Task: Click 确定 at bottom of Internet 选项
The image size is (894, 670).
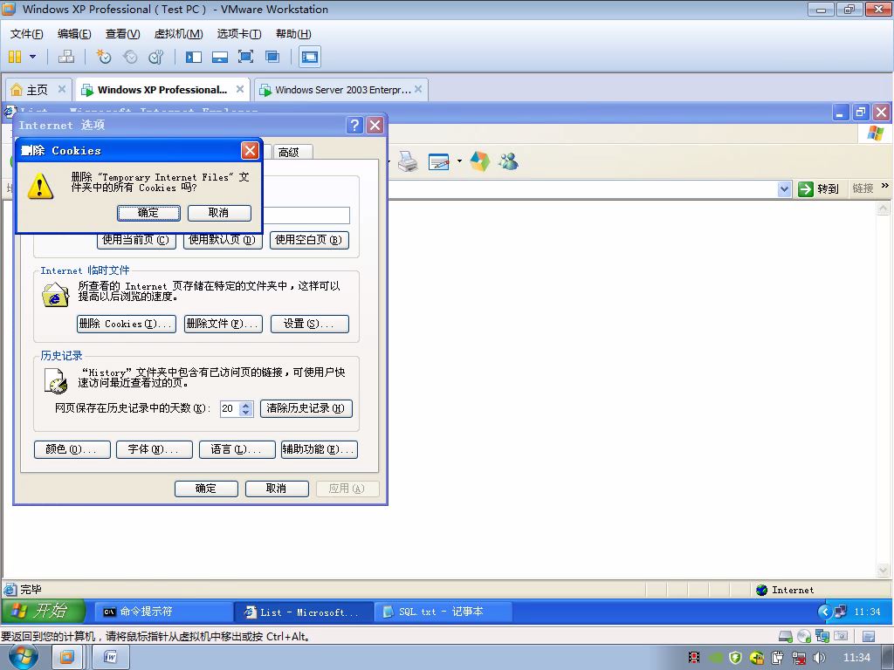Action: [206, 489]
